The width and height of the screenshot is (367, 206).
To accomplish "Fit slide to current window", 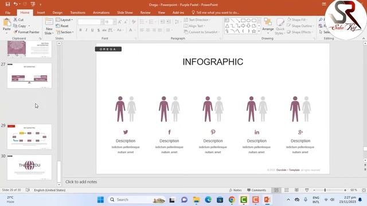I will [364, 190].
